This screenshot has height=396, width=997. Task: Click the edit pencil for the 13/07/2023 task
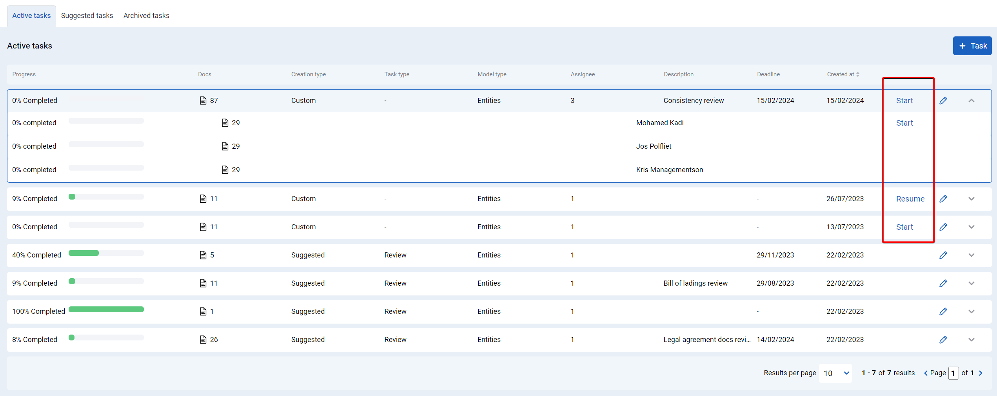tap(943, 227)
